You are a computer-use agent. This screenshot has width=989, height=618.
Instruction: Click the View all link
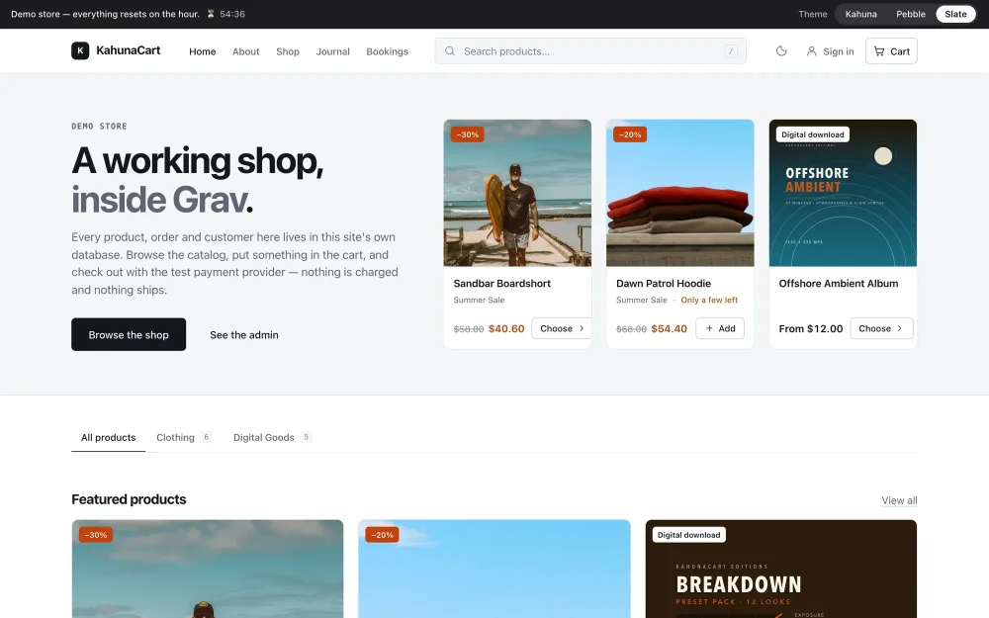pyautogui.click(x=899, y=500)
